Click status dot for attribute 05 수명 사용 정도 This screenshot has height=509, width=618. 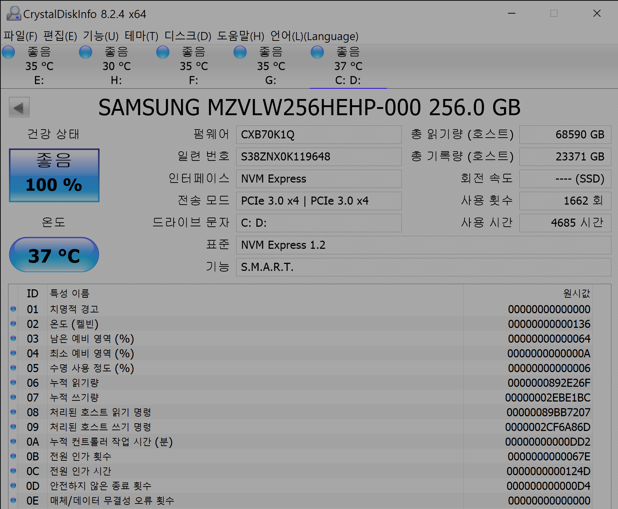[13, 368]
